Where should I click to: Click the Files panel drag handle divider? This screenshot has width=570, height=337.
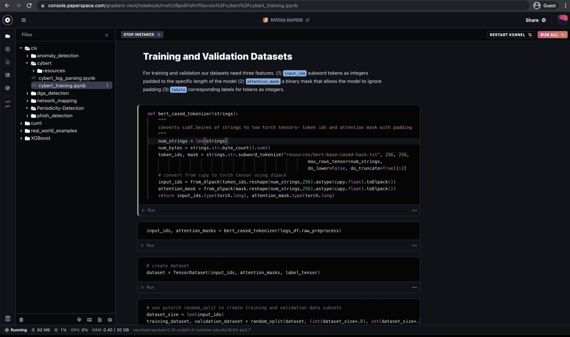click(115, 177)
